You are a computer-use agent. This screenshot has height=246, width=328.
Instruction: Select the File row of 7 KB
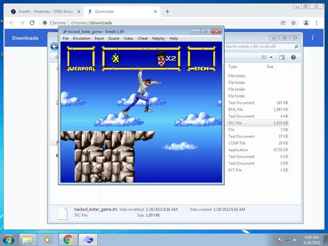pyautogui.click(x=257, y=130)
